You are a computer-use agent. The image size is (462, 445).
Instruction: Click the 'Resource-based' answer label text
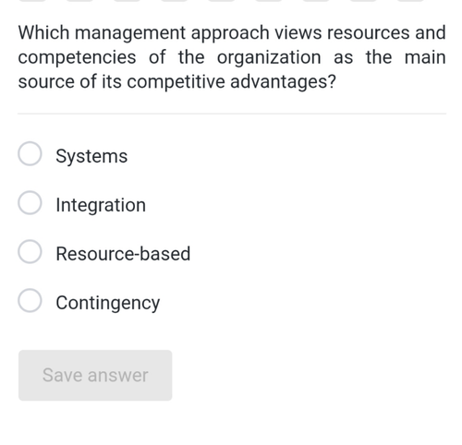pos(123,254)
